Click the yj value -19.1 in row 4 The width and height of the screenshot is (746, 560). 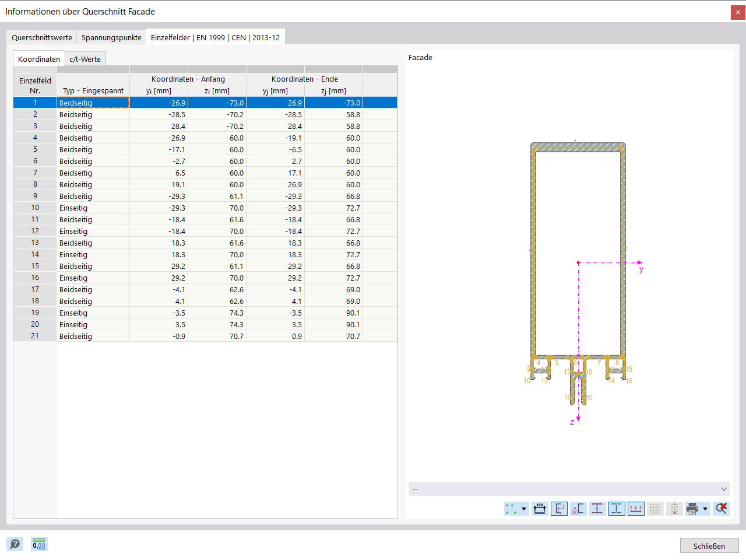tap(275, 138)
